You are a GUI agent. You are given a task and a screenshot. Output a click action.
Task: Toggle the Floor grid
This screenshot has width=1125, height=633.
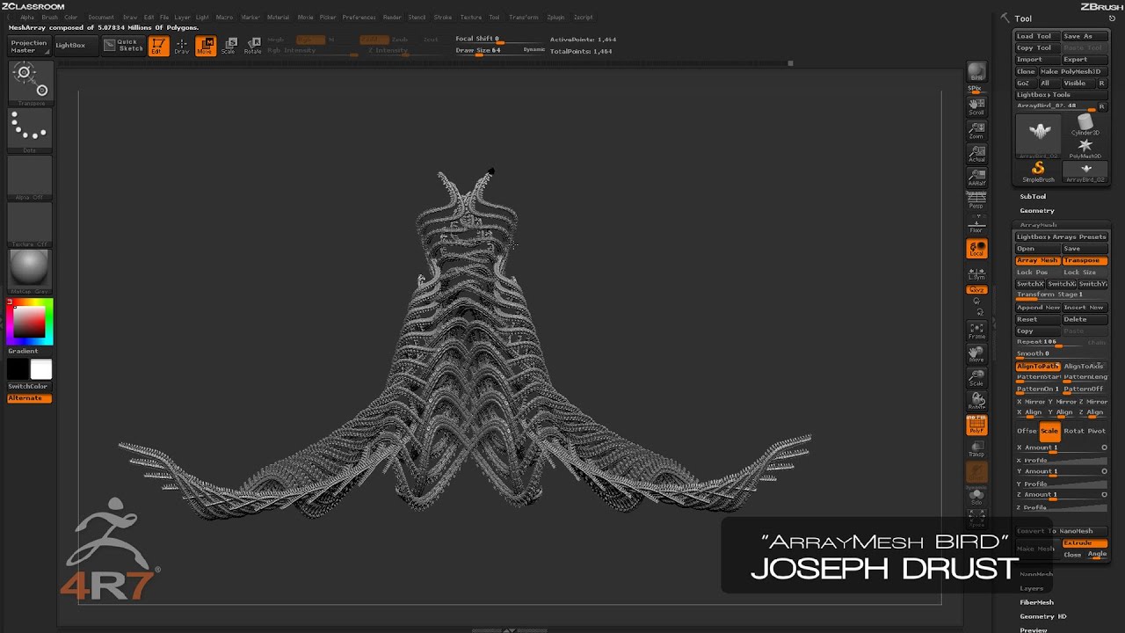[x=976, y=224]
